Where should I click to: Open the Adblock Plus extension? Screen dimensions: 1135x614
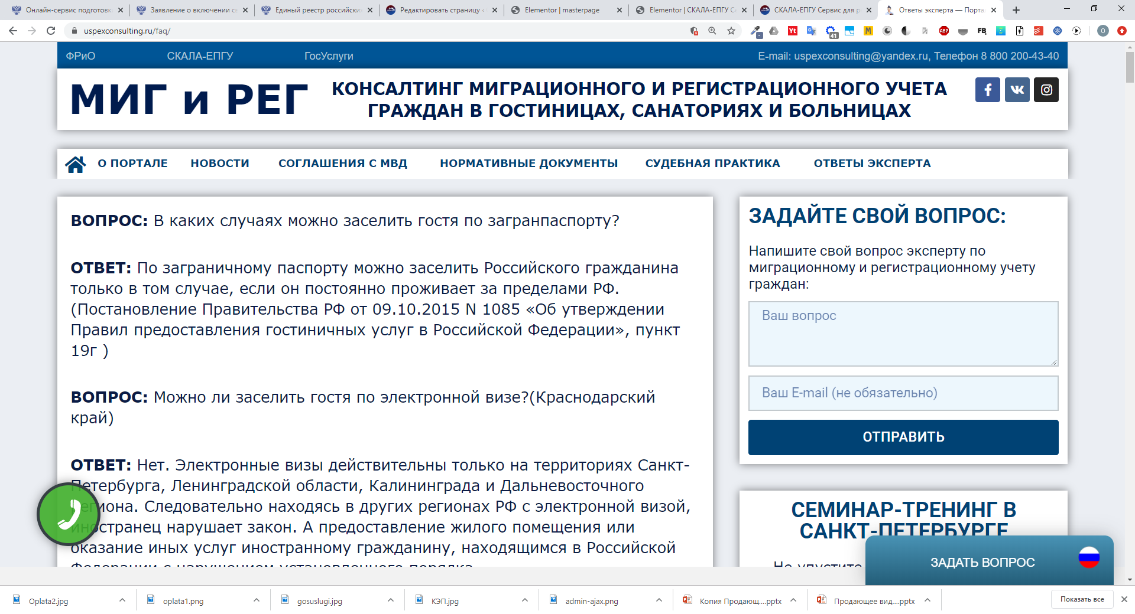pyautogui.click(x=944, y=31)
